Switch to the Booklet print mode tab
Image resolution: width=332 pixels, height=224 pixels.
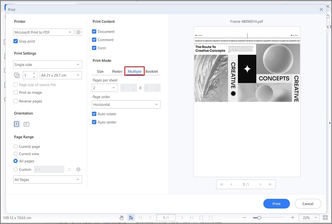(152, 71)
